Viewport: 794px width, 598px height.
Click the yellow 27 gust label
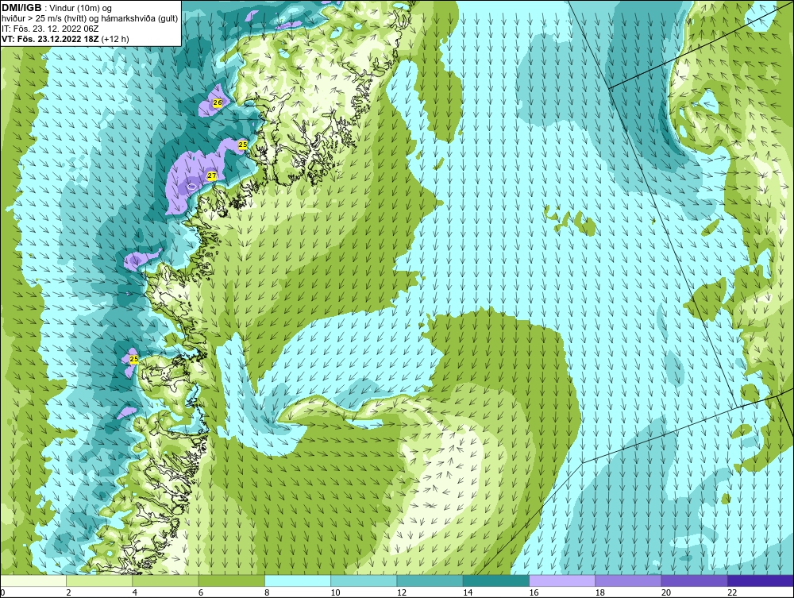pos(212,176)
